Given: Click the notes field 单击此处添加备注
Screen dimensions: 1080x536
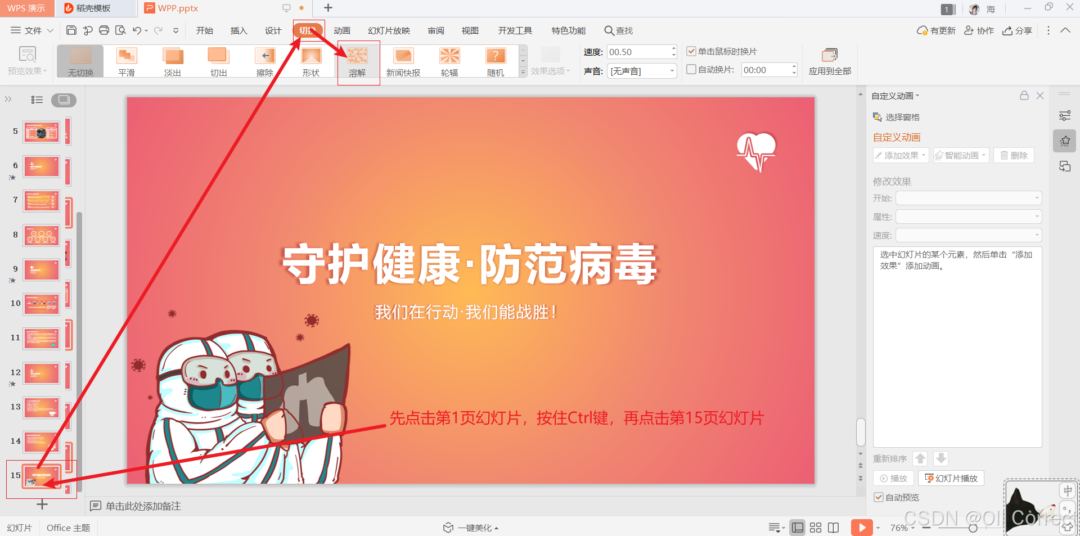Looking at the screenshot, I should 143,506.
